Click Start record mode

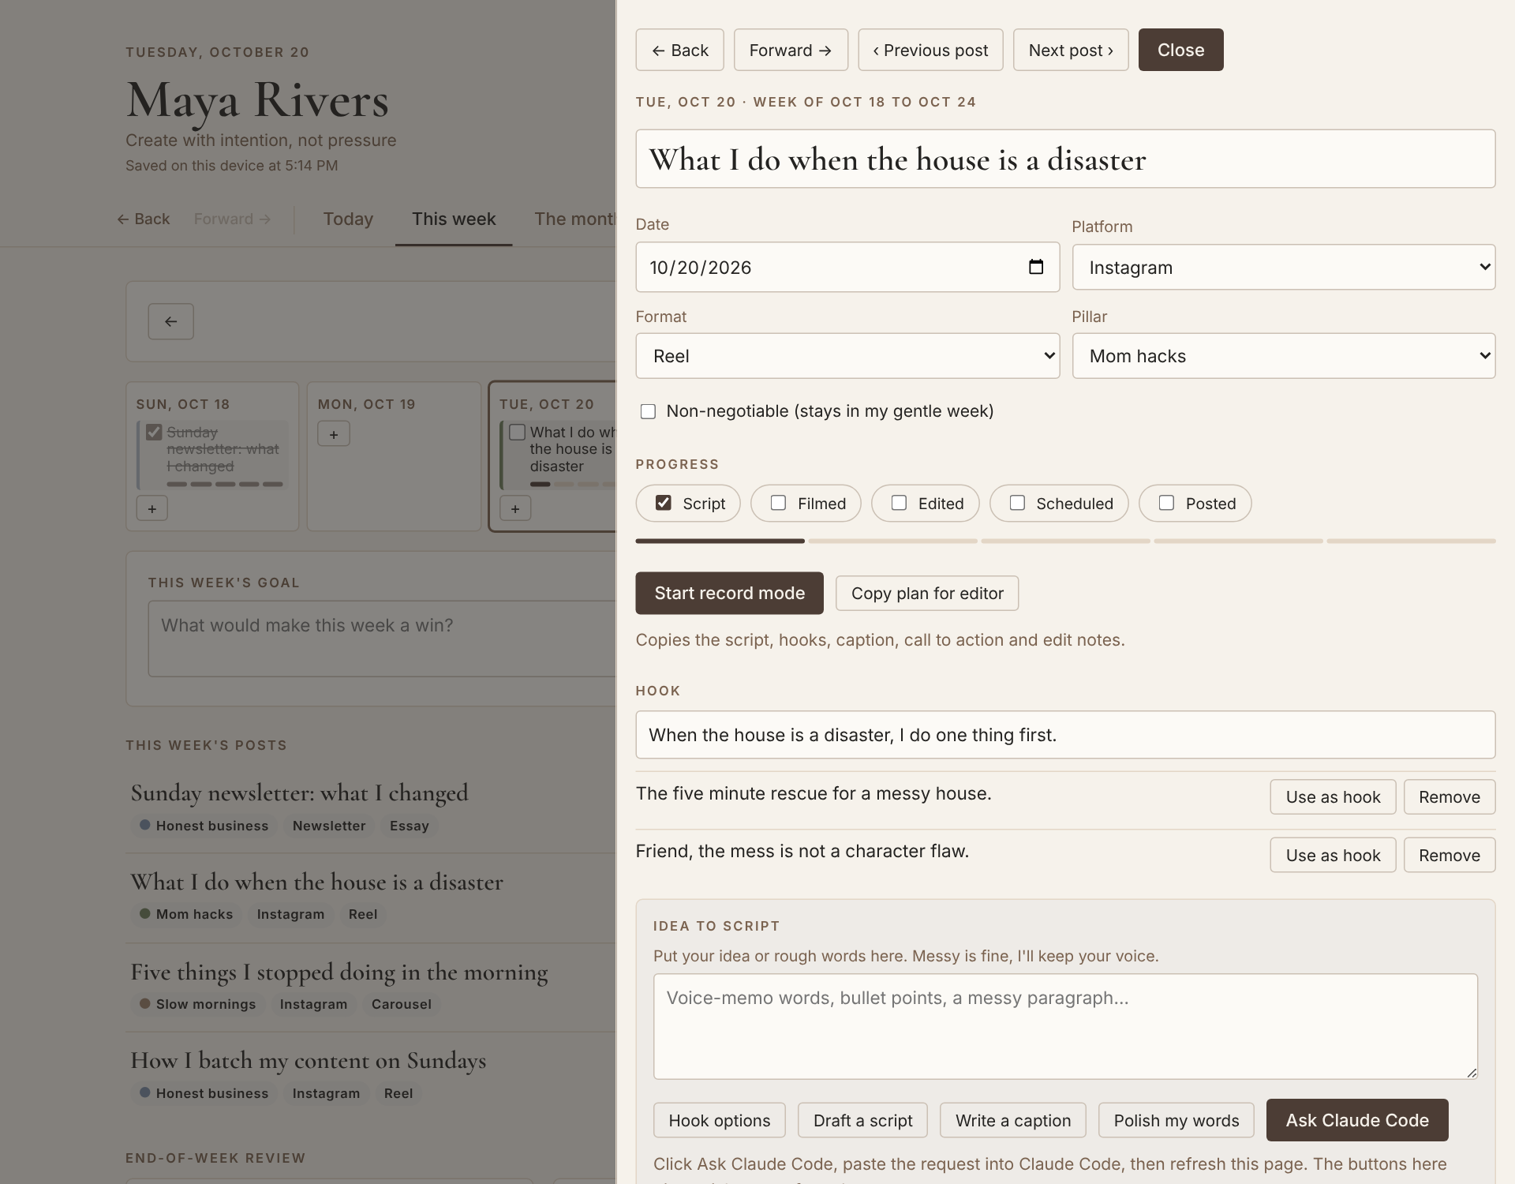[729, 593]
